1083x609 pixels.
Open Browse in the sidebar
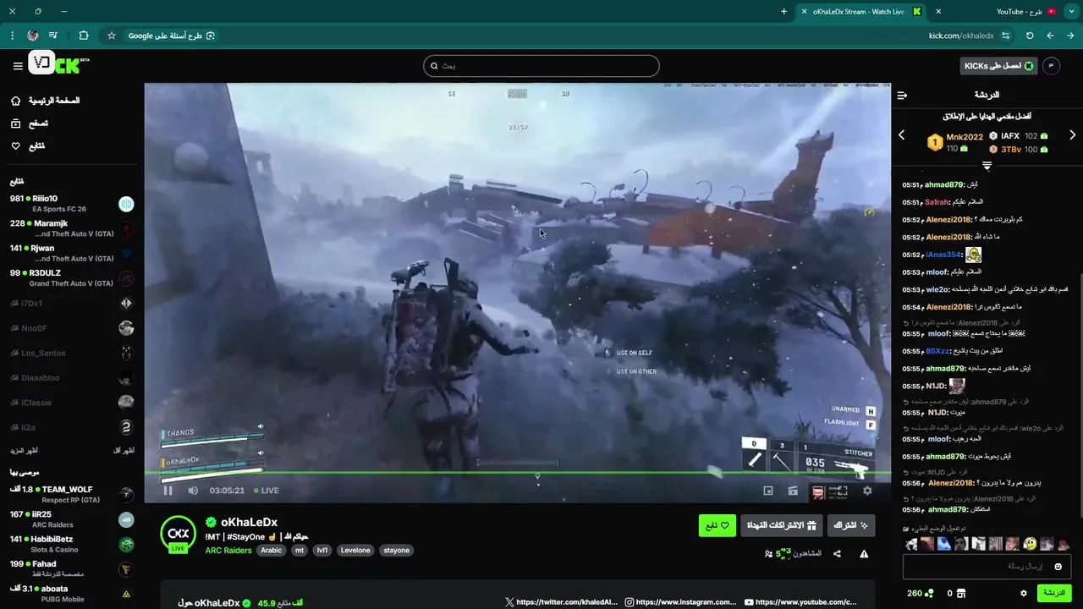point(30,123)
